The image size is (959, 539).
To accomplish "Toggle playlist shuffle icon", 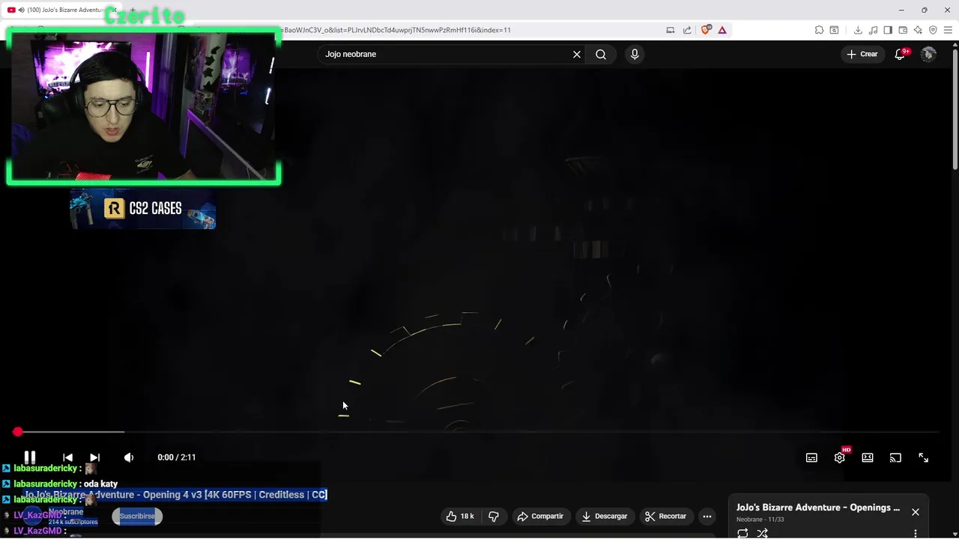I will pyautogui.click(x=762, y=533).
